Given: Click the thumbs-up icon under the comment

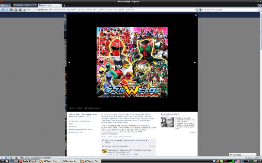Looking at the screenshot, I should (131, 154).
